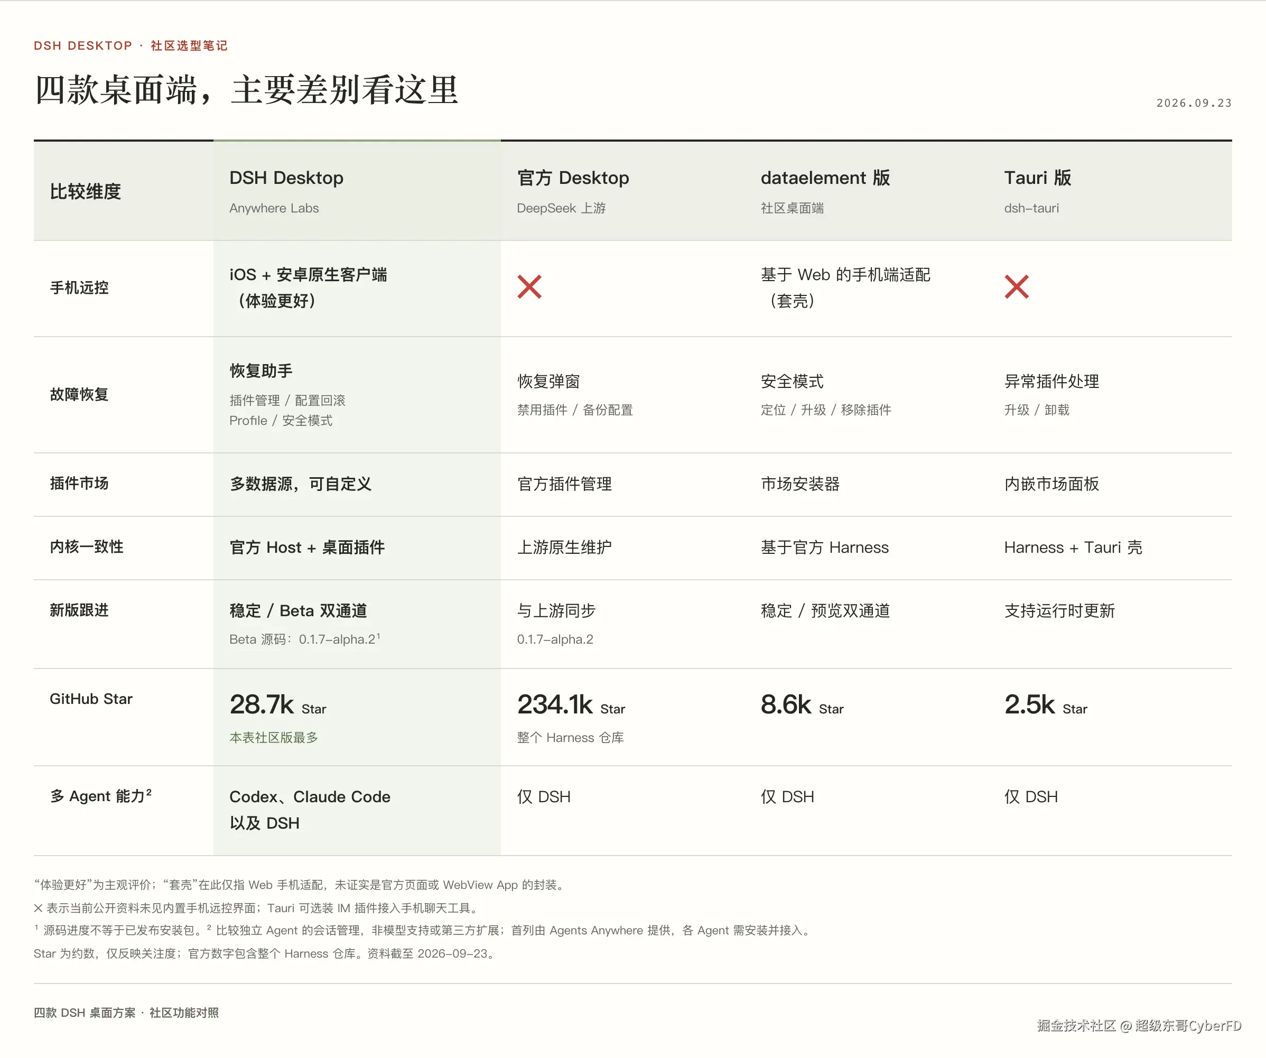1266x1058 pixels.
Task: Click the 官方 Desktop column header
Action: pos(573,178)
